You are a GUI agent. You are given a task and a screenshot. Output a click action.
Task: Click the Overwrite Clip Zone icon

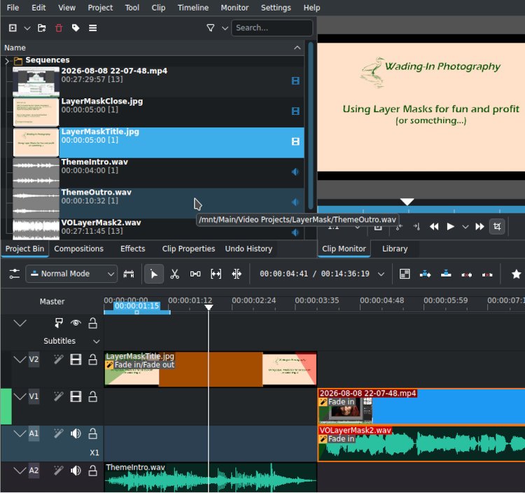coord(446,274)
